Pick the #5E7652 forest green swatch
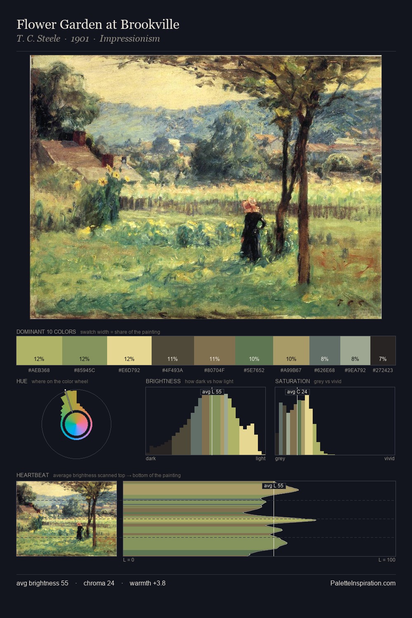The image size is (412, 618). 254,351
